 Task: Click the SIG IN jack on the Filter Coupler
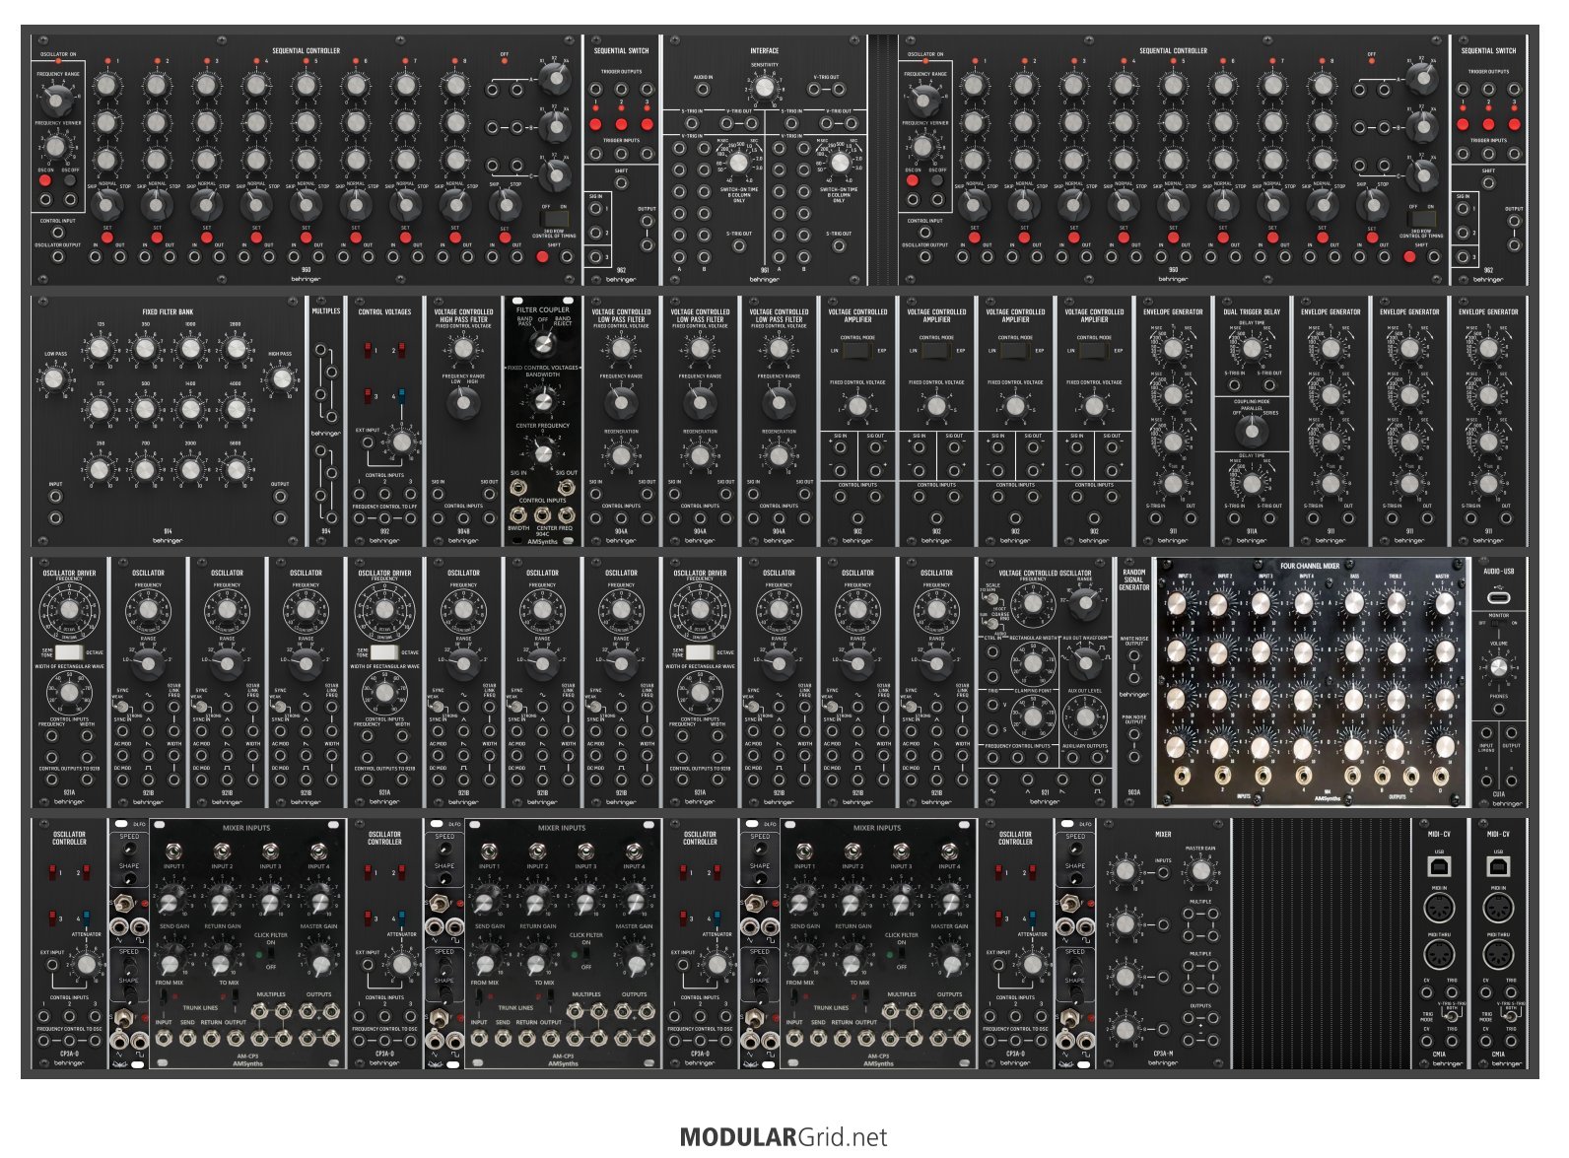[x=518, y=487]
